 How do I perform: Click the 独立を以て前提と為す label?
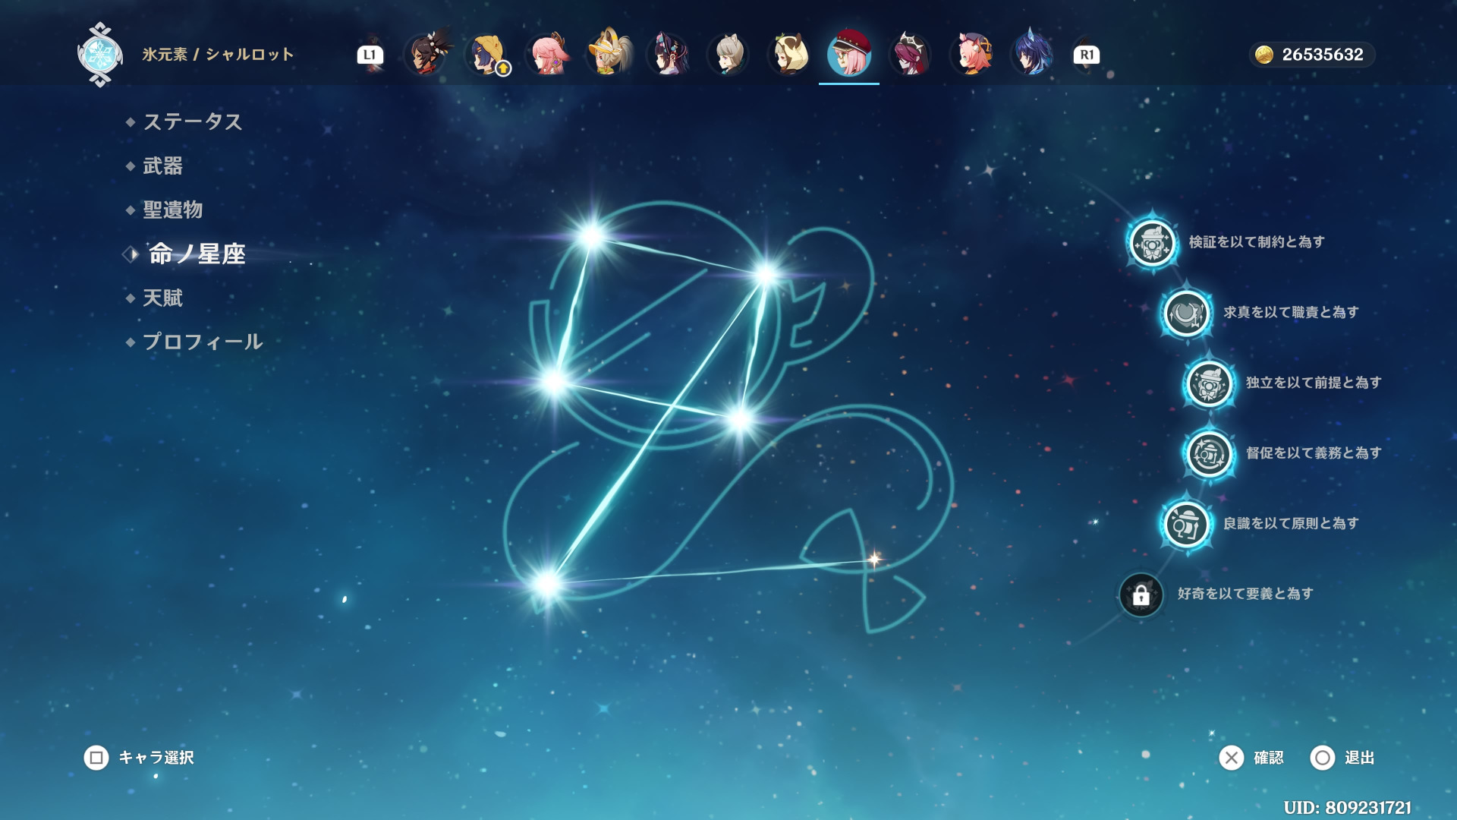tap(1314, 383)
